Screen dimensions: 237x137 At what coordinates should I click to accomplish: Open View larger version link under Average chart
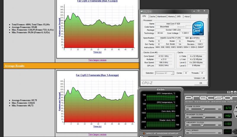97,134
